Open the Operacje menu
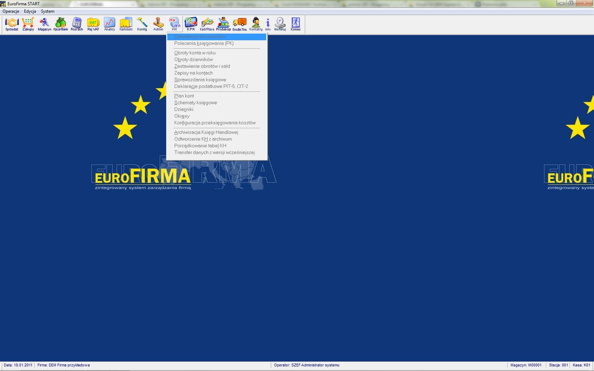The image size is (594, 371). 11,11
